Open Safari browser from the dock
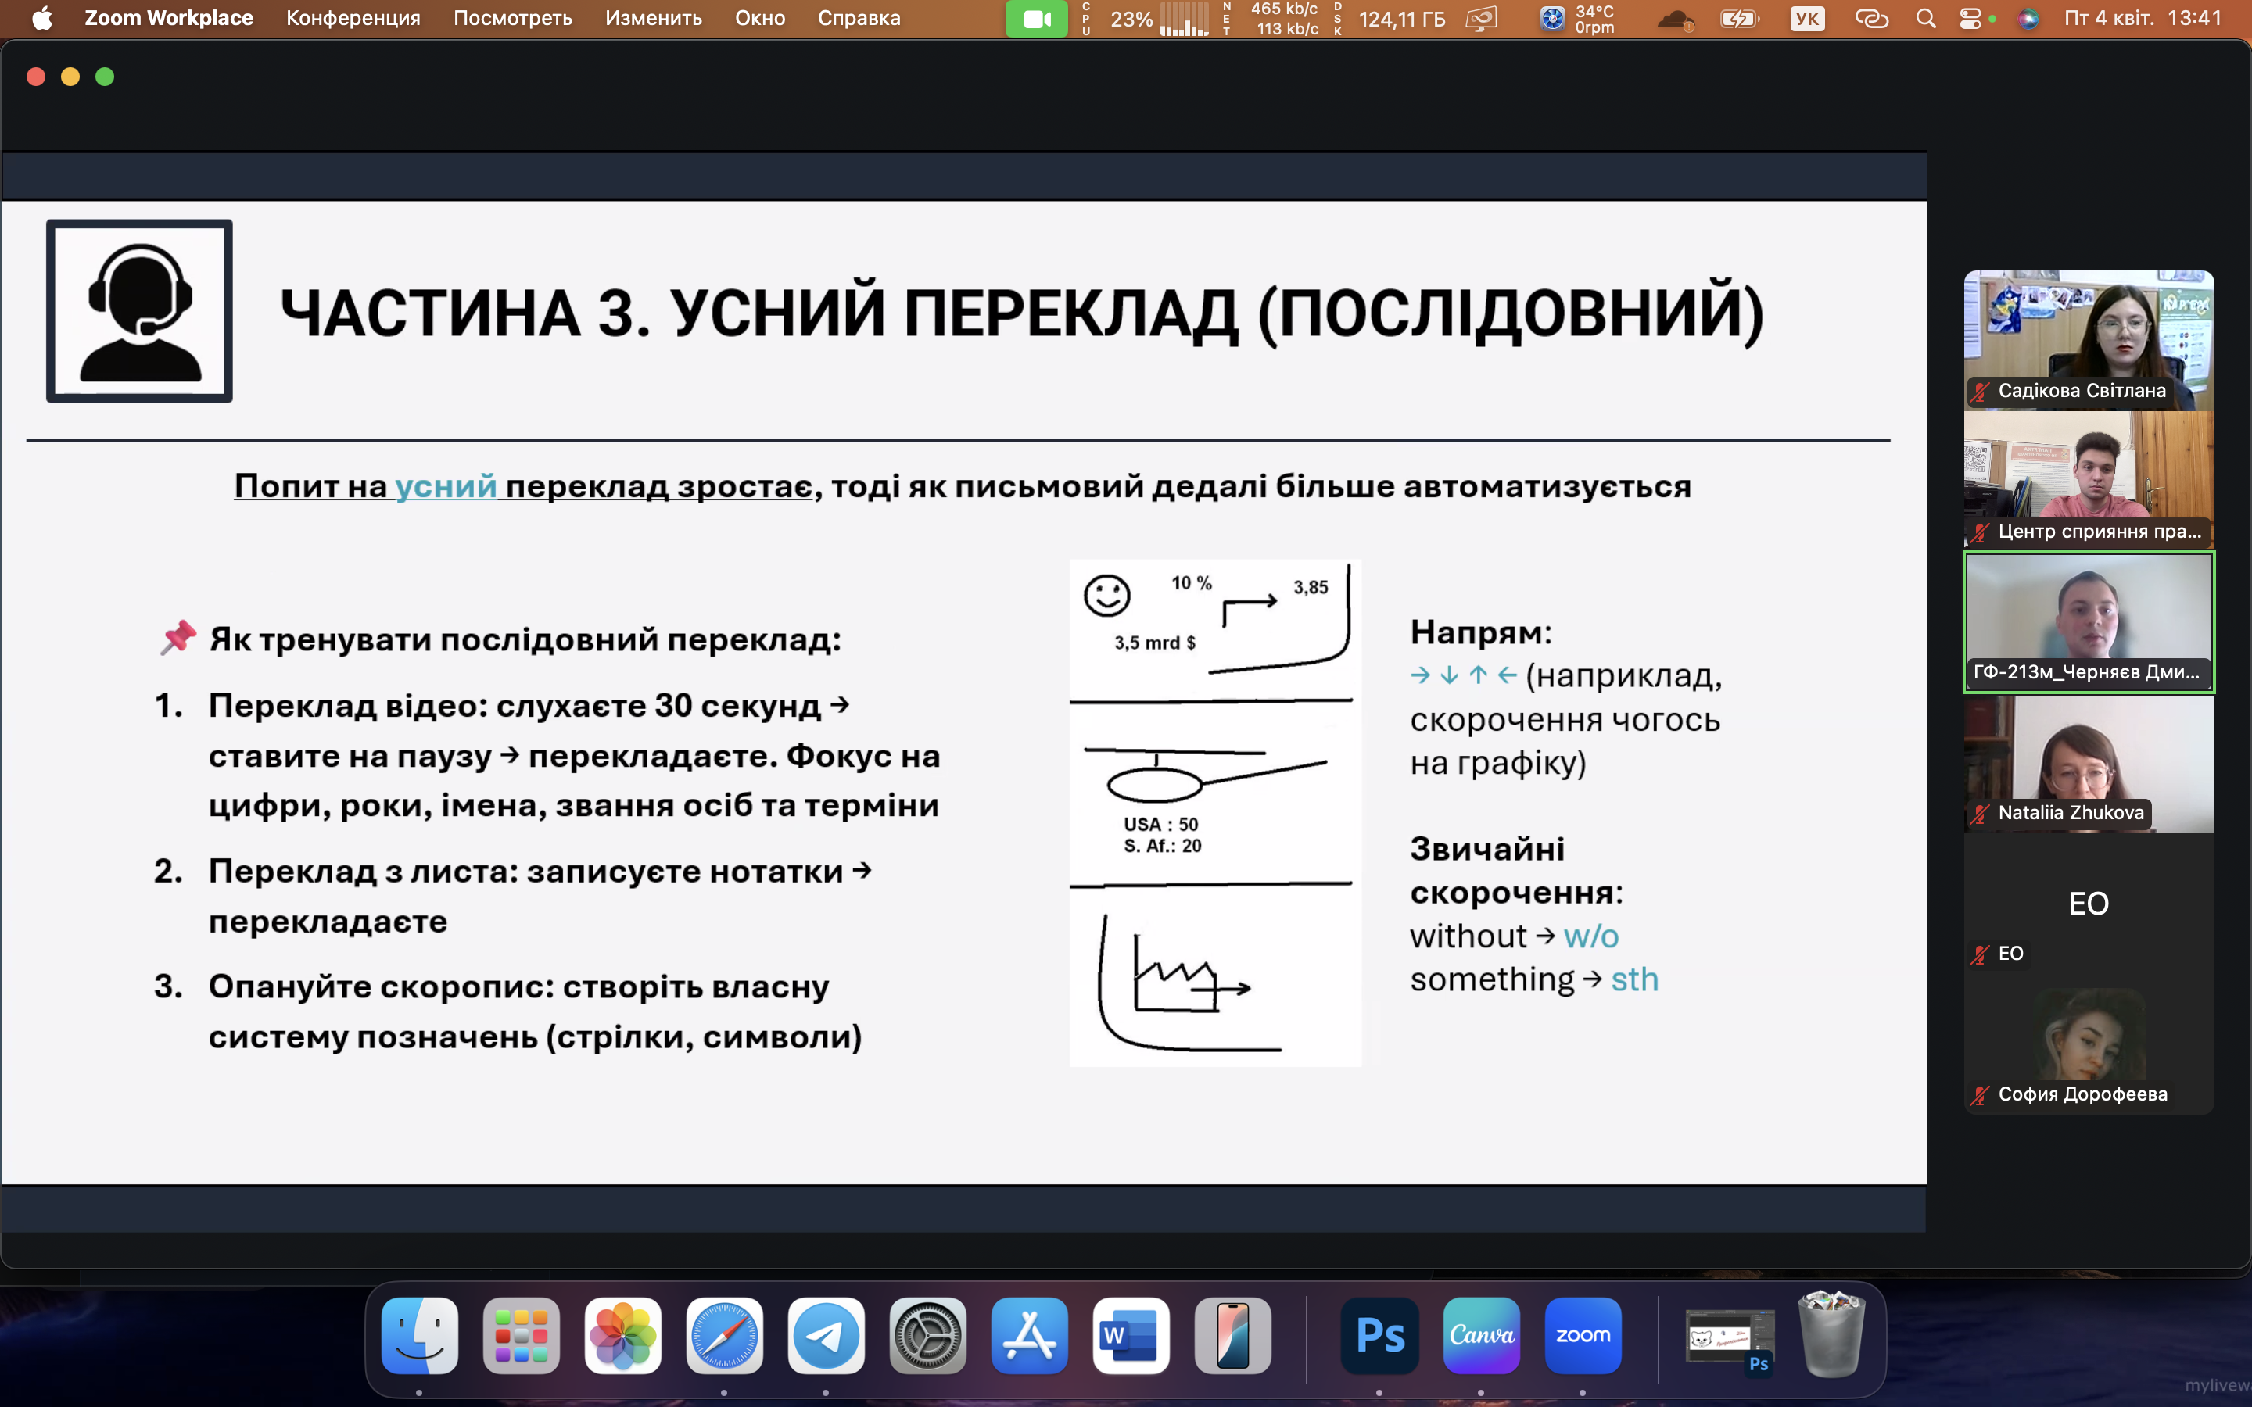The image size is (2252, 1407). [x=724, y=1335]
